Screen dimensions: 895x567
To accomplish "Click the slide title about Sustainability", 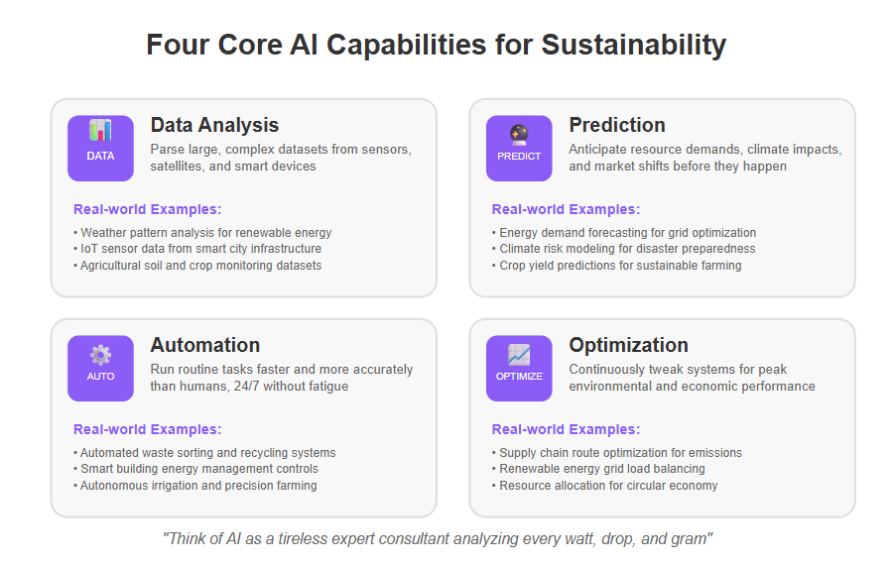I will (x=436, y=45).
